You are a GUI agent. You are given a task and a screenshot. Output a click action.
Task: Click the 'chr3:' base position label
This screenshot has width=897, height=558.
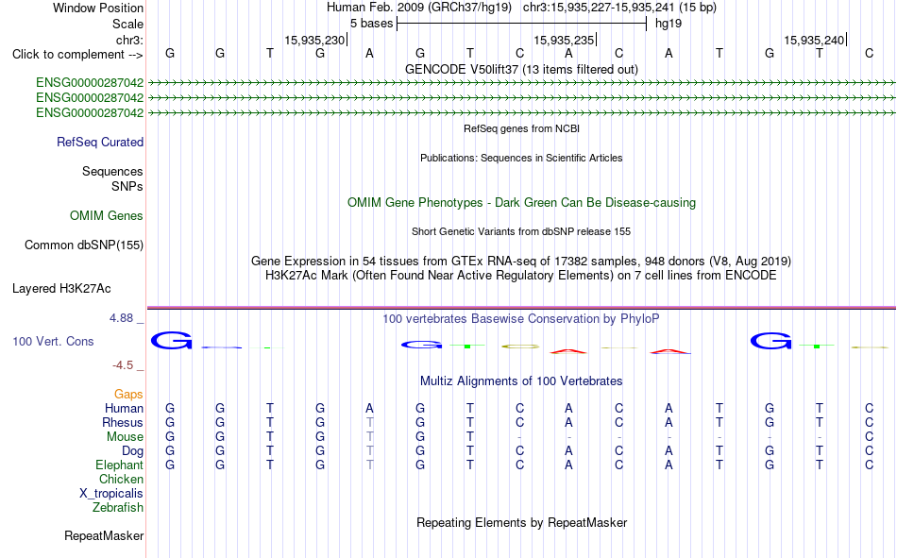pyautogui.click(x=130, y=40)
